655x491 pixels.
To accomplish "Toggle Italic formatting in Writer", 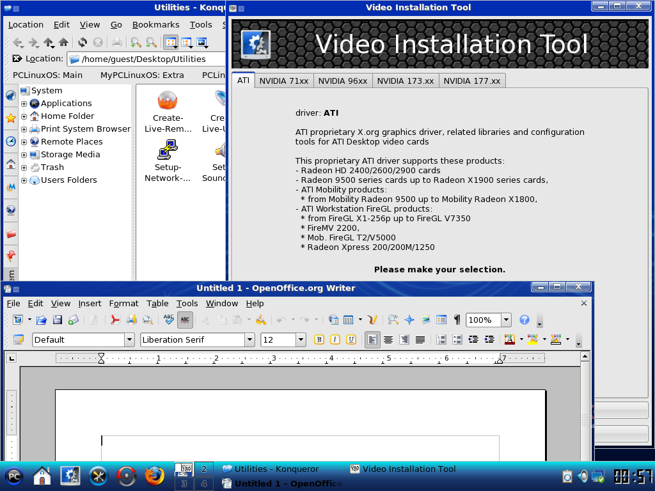I will (x=335, y=339).
